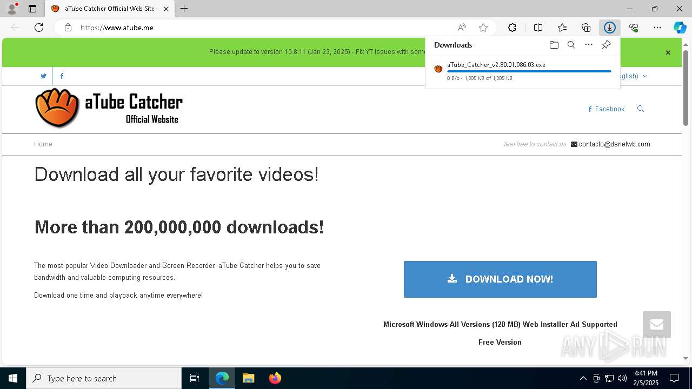Viewport: 692px width, 389px height.
Task: Open the Favorites list icon
Action: point(562,28)
